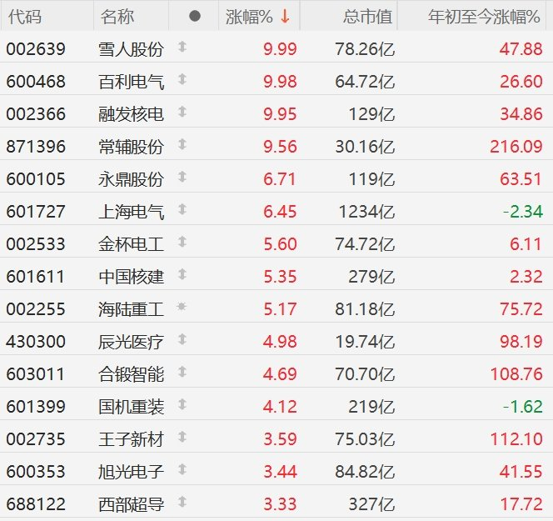The width and height of the screenshot is (553, 521).
Task: Open stock name 永鼎股份
Action: (132, 179)
